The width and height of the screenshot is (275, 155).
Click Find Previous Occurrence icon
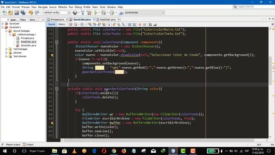pyautogui.click(x=95, y=25)
